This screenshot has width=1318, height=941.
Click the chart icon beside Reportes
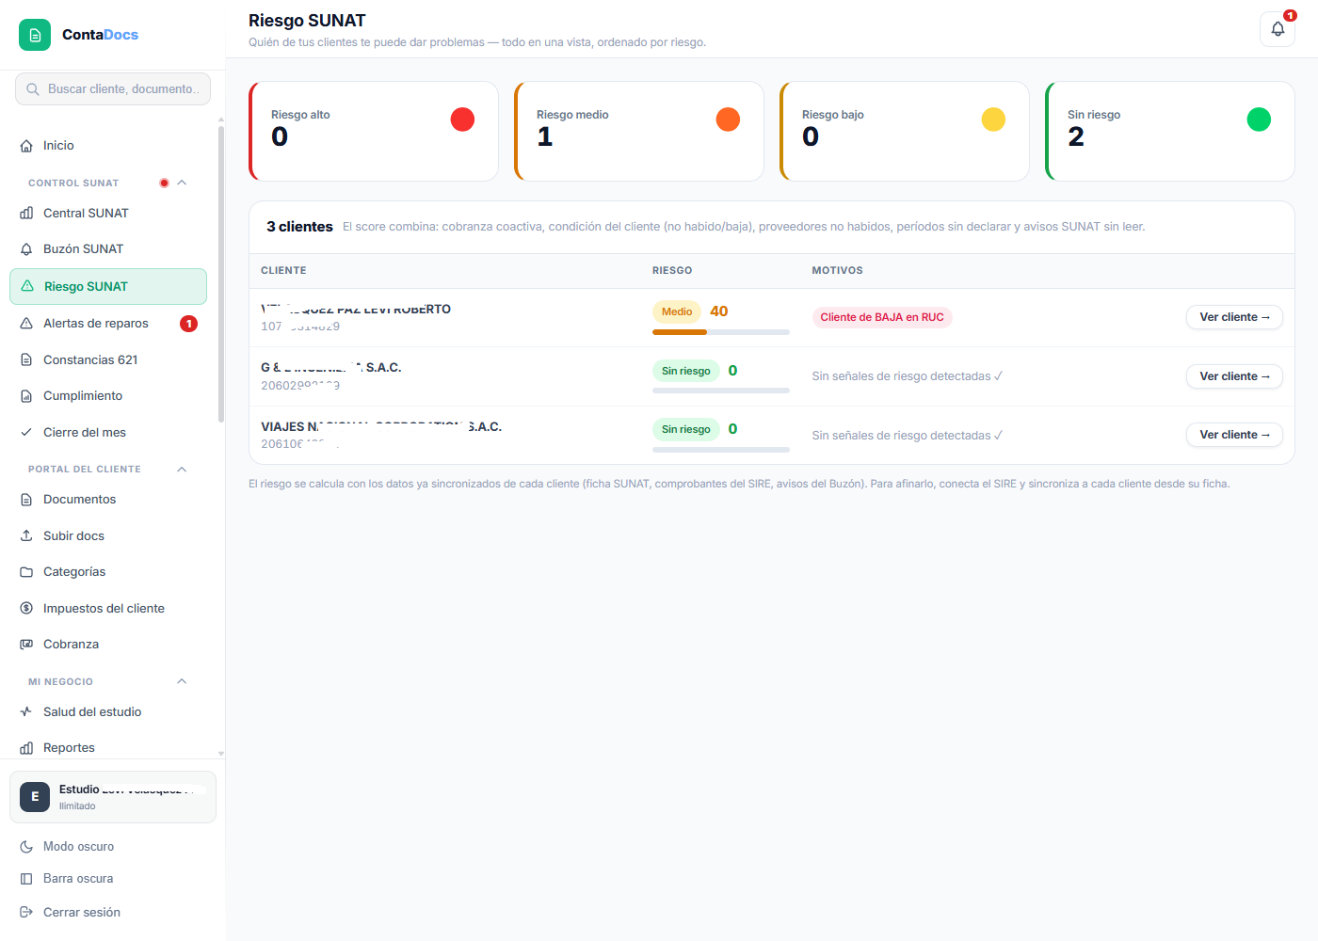[x=26, y=748]
